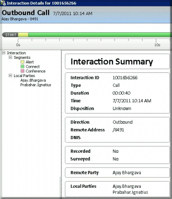Collapse the Interaction tree node

(4, 53)
